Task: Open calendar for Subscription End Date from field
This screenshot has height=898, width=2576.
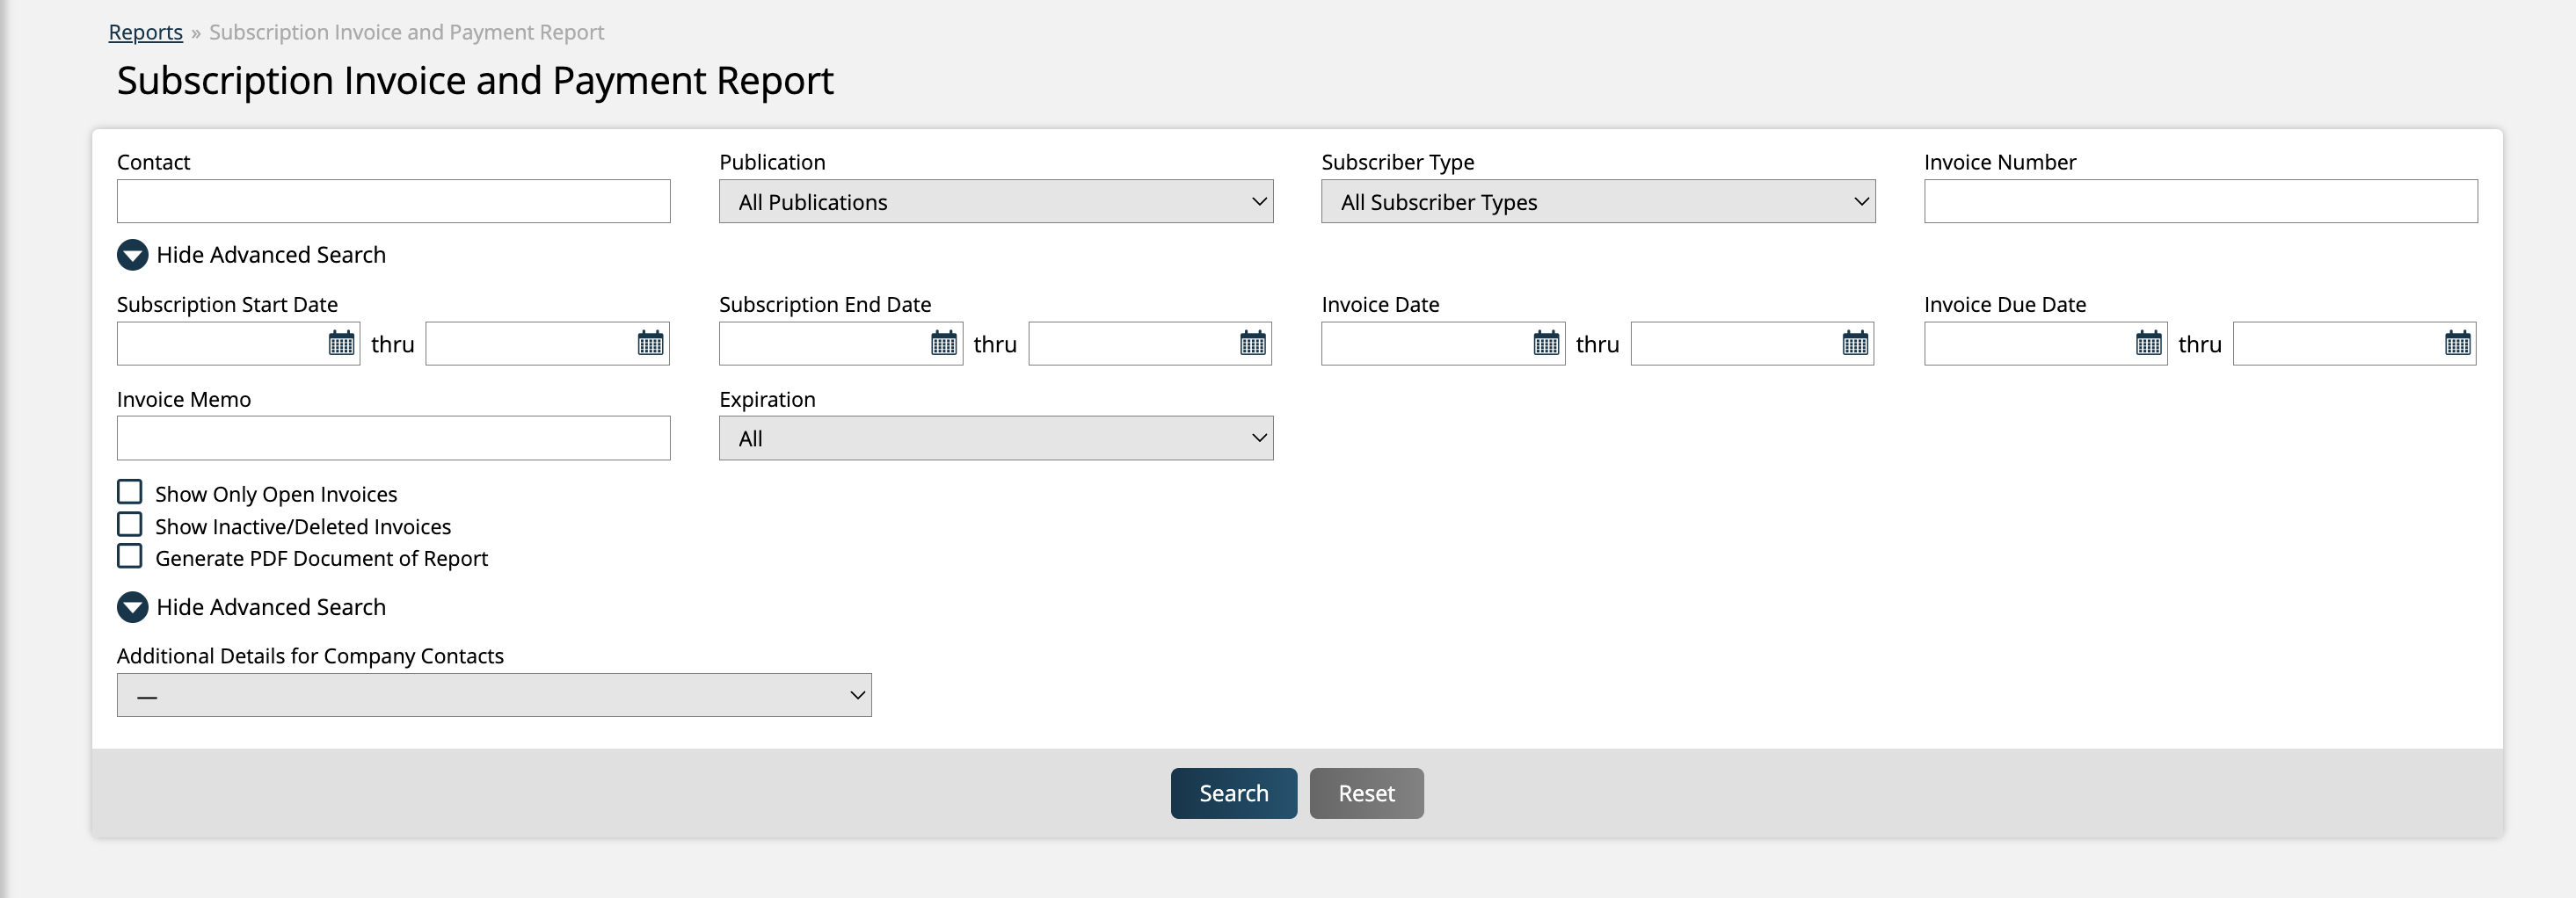Action: (x=943, y=344)
